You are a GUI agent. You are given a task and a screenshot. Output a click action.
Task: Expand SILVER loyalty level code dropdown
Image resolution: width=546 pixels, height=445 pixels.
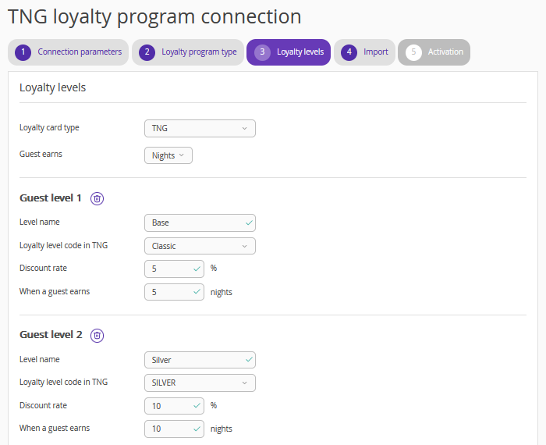200,383
